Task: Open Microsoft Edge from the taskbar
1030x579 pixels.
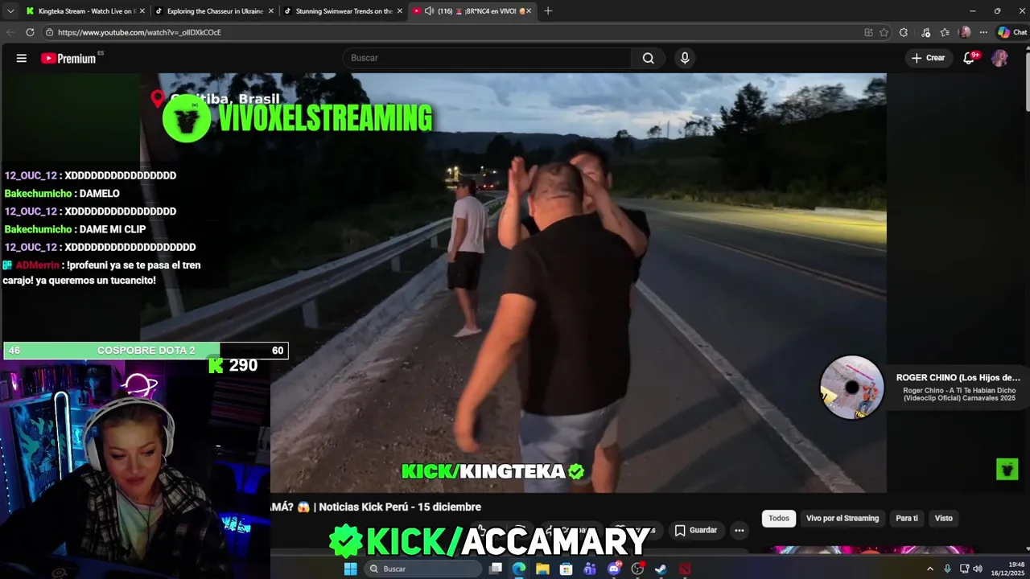Action: click(519, 569)
